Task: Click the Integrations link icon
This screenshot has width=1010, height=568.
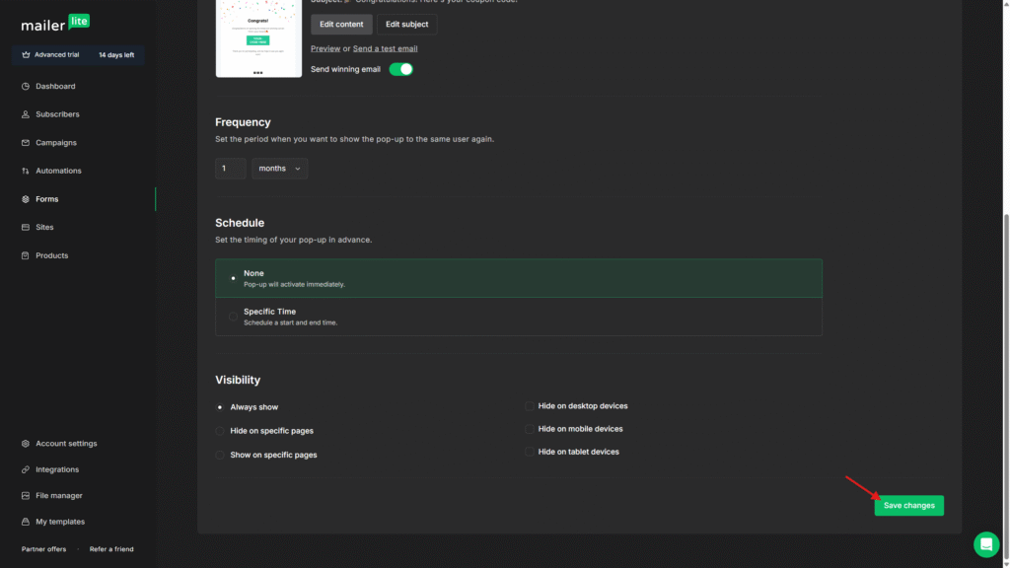Action: [26, 469]
